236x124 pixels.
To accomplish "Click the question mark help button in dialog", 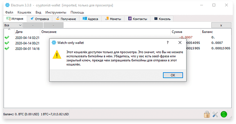I will [x=168, y=43].
